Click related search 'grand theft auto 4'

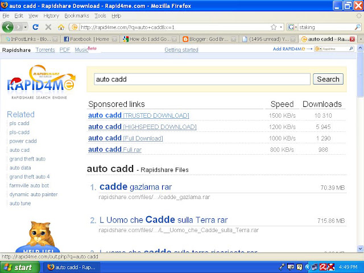click(30, 177)
